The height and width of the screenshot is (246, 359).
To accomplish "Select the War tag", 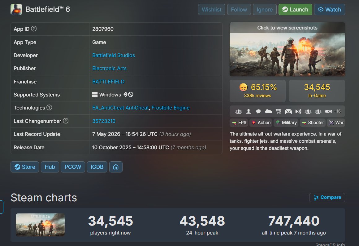I will [336, 123].
